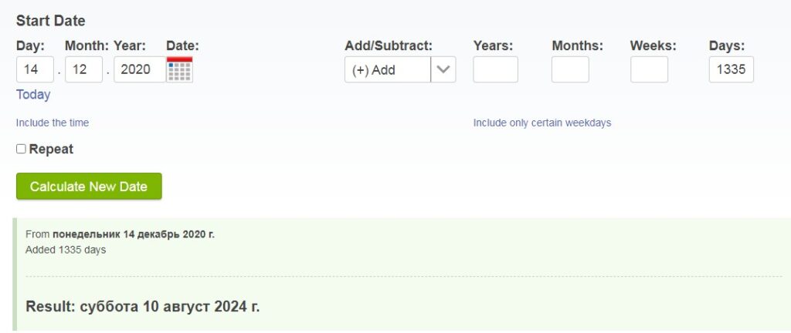
Task: Select the Month field containing 12
Action: point(83,69)
